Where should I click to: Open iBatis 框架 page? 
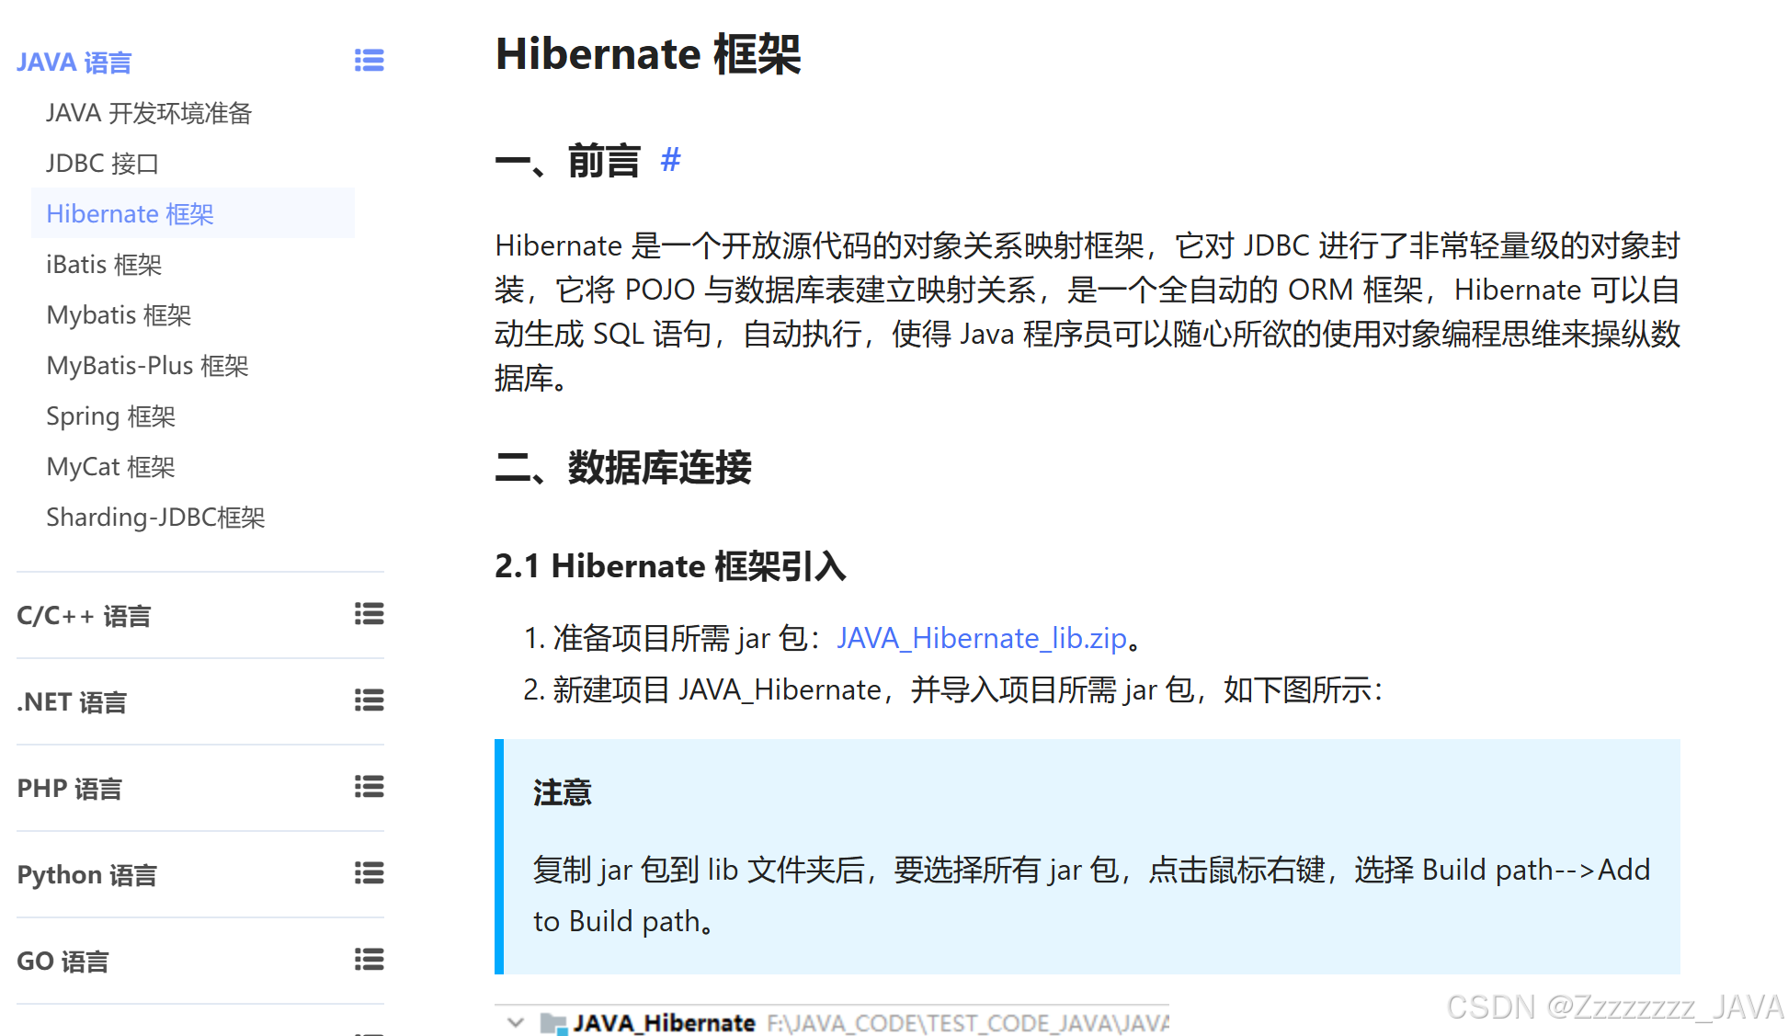104,265
